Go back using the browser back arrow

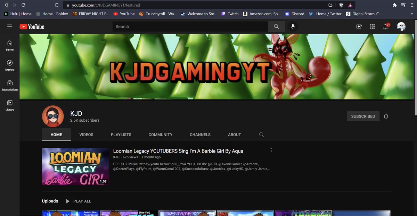point(6,5)
